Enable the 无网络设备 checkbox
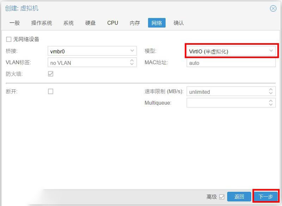 (8, 39)
